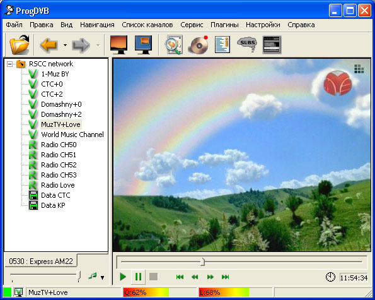
Task: Open teletext window toolbar icon
Action: tap(272, 45)
